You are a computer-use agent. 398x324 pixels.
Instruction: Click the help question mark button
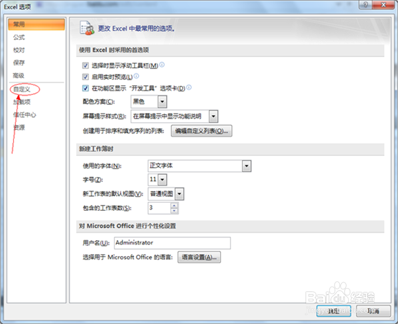[366, 5]
